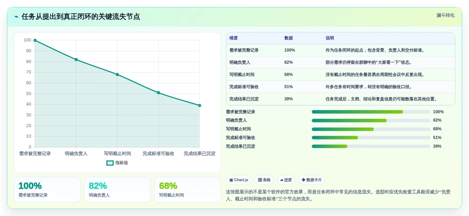Screen dimensions: 469x216
Task: Click table cell 完成标准可验收
Action: (x=244, y=87)
